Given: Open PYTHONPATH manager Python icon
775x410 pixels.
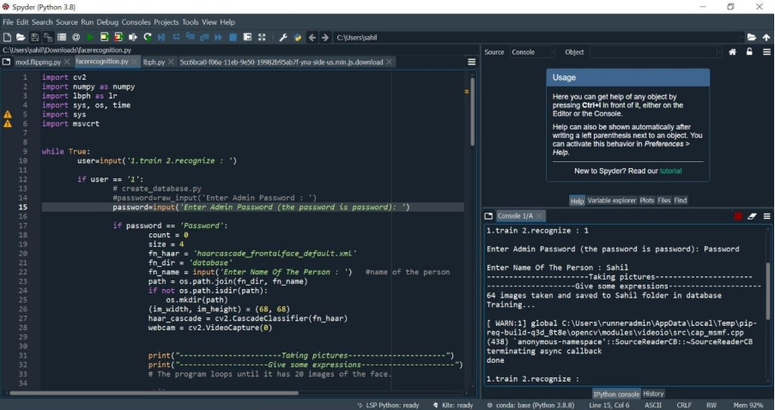Looking at the screenshot, I should (x=298, y=37).
